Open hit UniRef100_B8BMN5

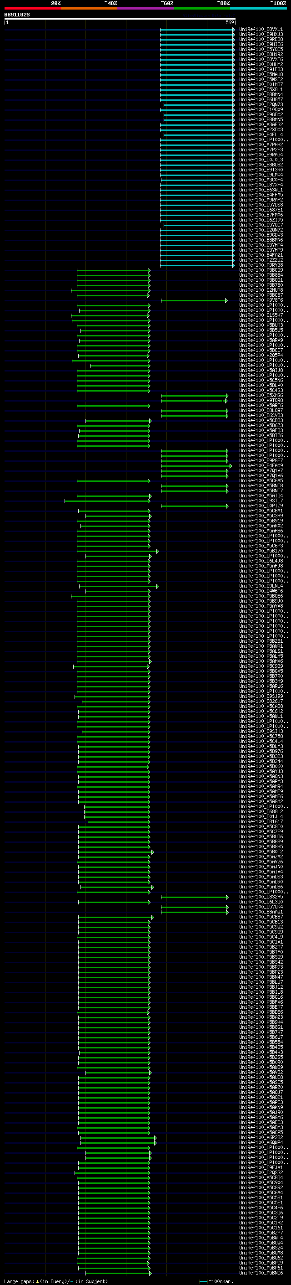[x=261, y=120]
